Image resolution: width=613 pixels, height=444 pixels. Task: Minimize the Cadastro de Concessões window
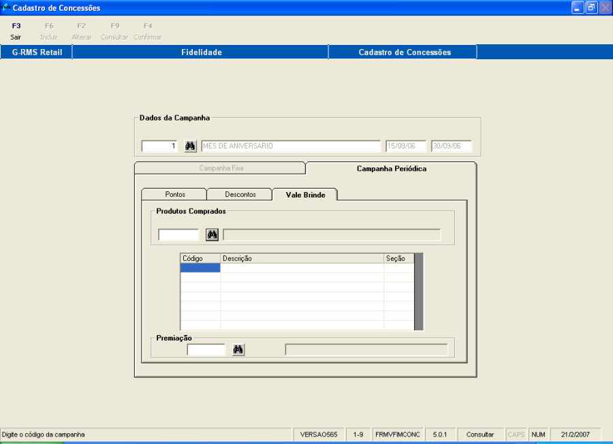click(578, 7)
